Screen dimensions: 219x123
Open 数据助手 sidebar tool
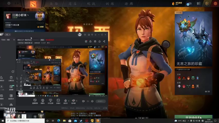pyautogui.click(x=11, y=97)
